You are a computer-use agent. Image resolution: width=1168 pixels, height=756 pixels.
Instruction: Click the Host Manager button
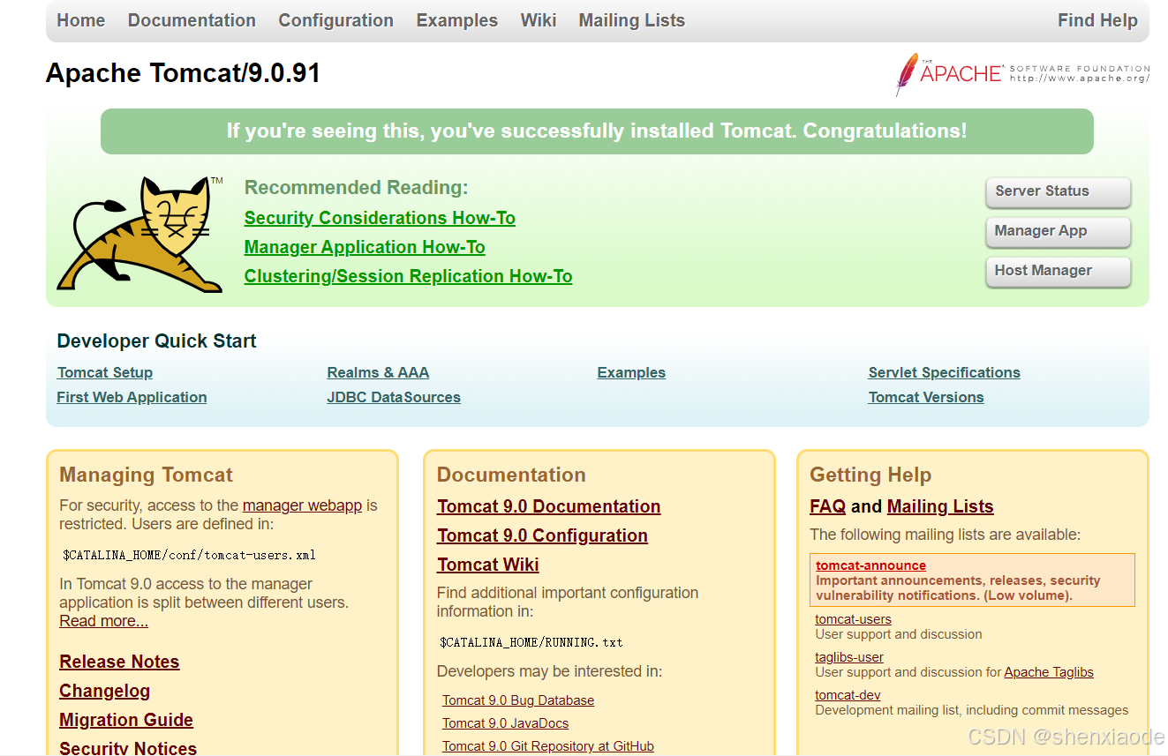[1058, 271]
